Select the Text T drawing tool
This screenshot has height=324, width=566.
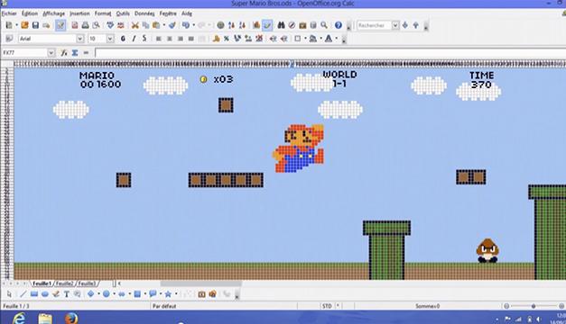(x=67, y=294)
